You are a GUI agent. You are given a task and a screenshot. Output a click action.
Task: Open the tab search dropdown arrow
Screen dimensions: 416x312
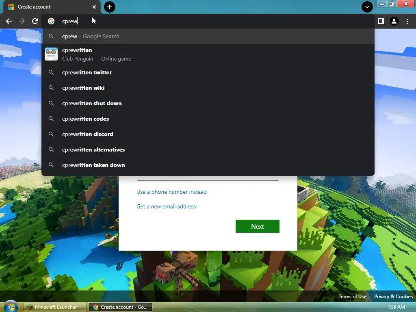tap(367, 7)
